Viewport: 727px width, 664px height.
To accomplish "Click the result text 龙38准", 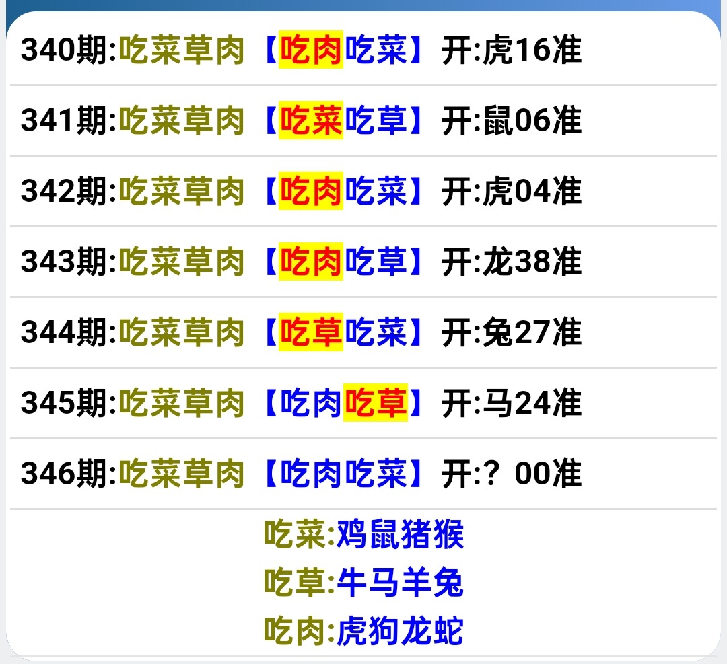I will [x=532, y=262].
